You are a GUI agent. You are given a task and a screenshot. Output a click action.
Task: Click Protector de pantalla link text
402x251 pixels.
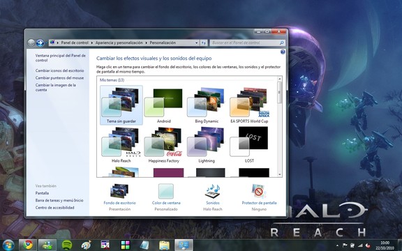click(259, 203)
